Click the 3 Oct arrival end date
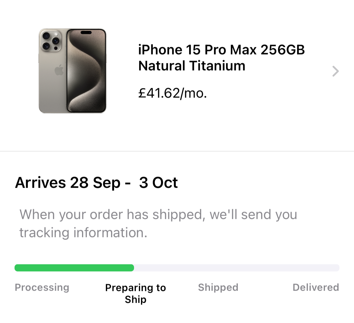 pos(158,183)
